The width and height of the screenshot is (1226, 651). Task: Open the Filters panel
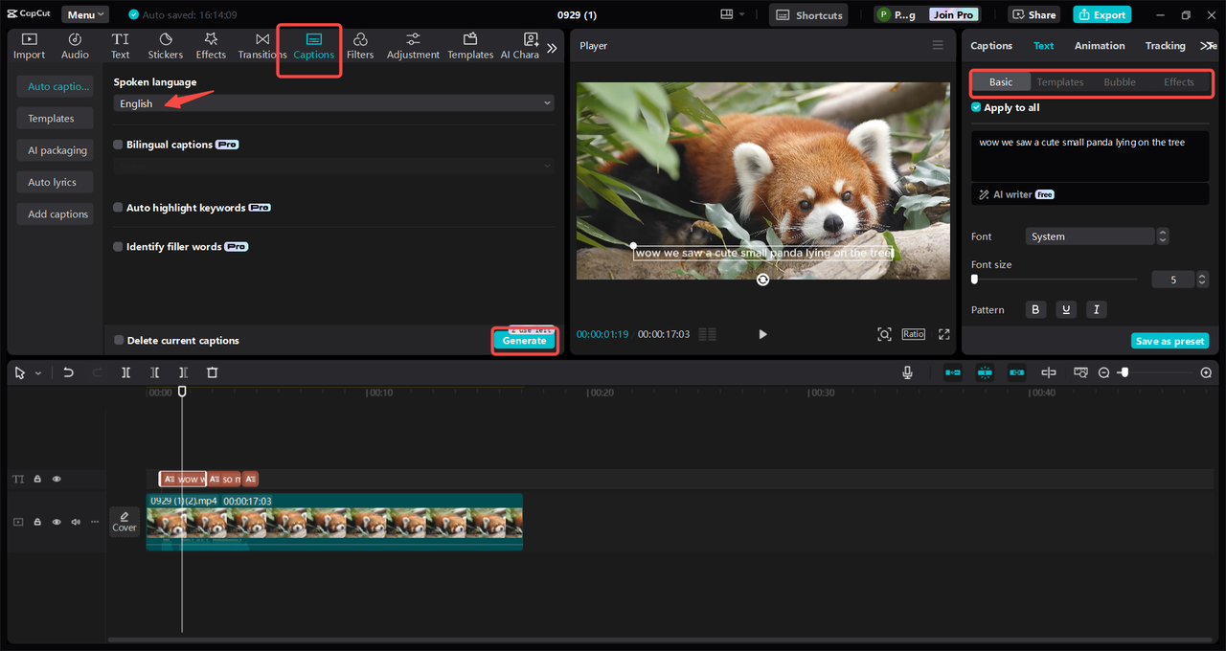tap(360, 46)
